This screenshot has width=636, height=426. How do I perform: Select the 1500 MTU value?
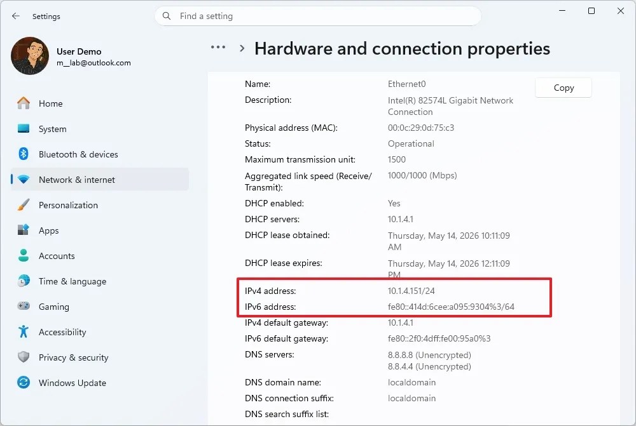397,159
